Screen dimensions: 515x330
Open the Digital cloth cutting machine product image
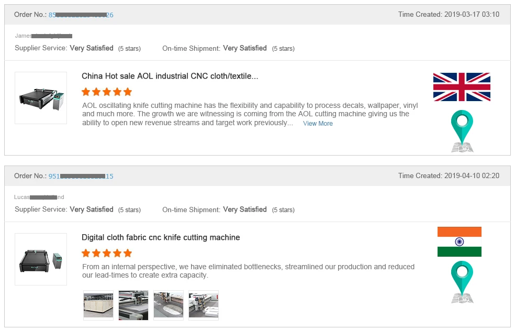[41, 259]
